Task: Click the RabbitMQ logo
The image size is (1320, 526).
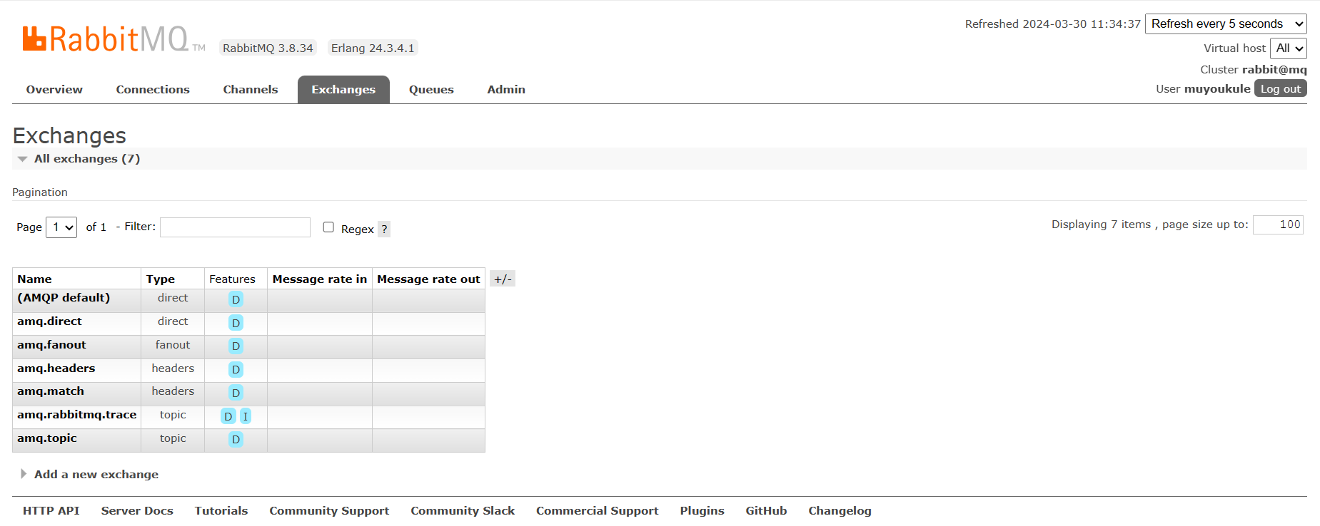Action: coord(114,39)
